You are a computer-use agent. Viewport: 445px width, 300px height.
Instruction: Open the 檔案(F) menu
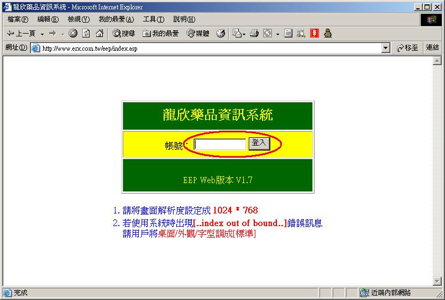tap(18, 19)
